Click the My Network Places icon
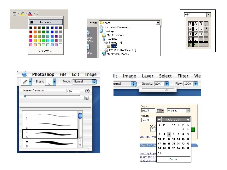Viewport: 227px width, 170px height. click(104, 54)
